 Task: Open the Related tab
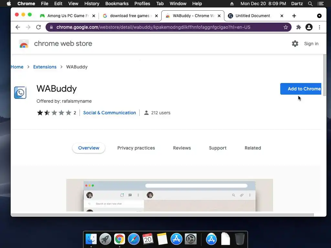pos(253,148)
